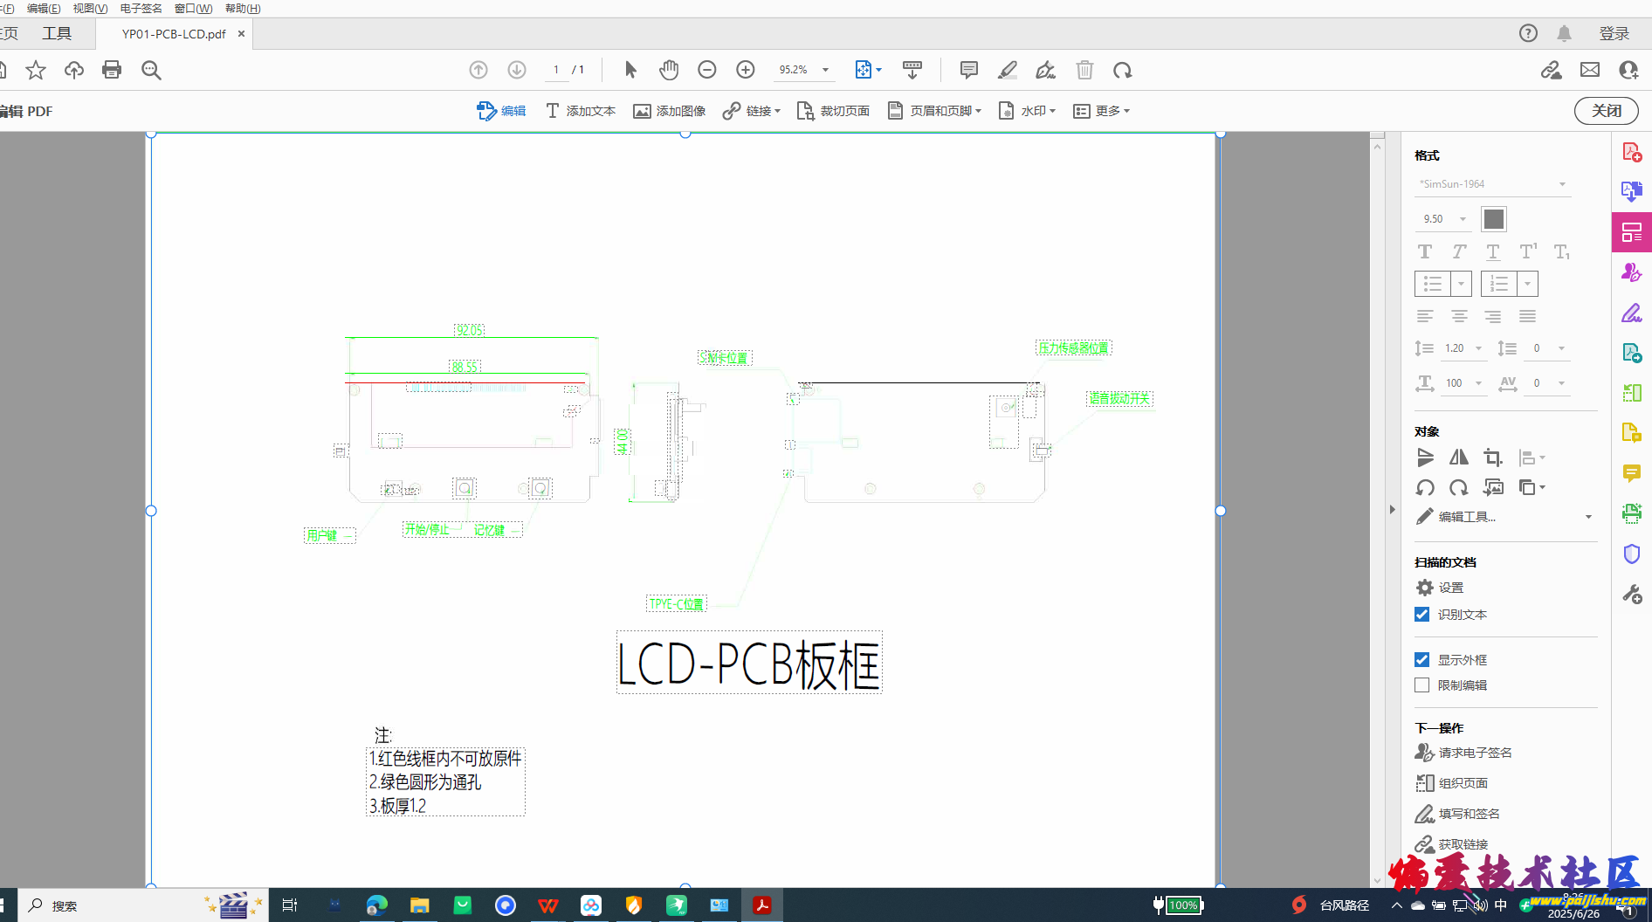The width and height of the screenshot is (1652, 922).
Task: Open the 电子签名 menu
Action: click(x=141, y=9)
